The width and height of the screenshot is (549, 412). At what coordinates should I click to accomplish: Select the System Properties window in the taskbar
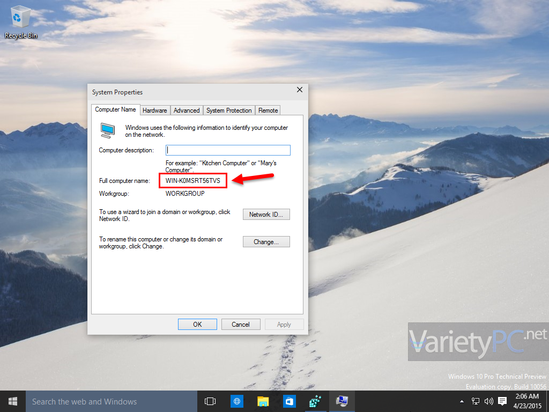(x=342, y=401)
